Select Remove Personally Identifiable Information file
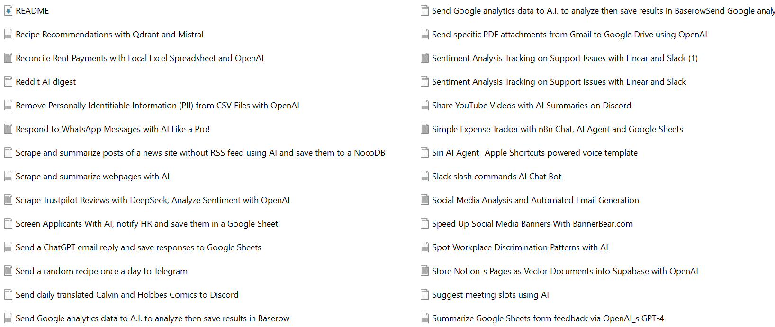The height and width of the screenshot is (327, 775). [157, 106]
